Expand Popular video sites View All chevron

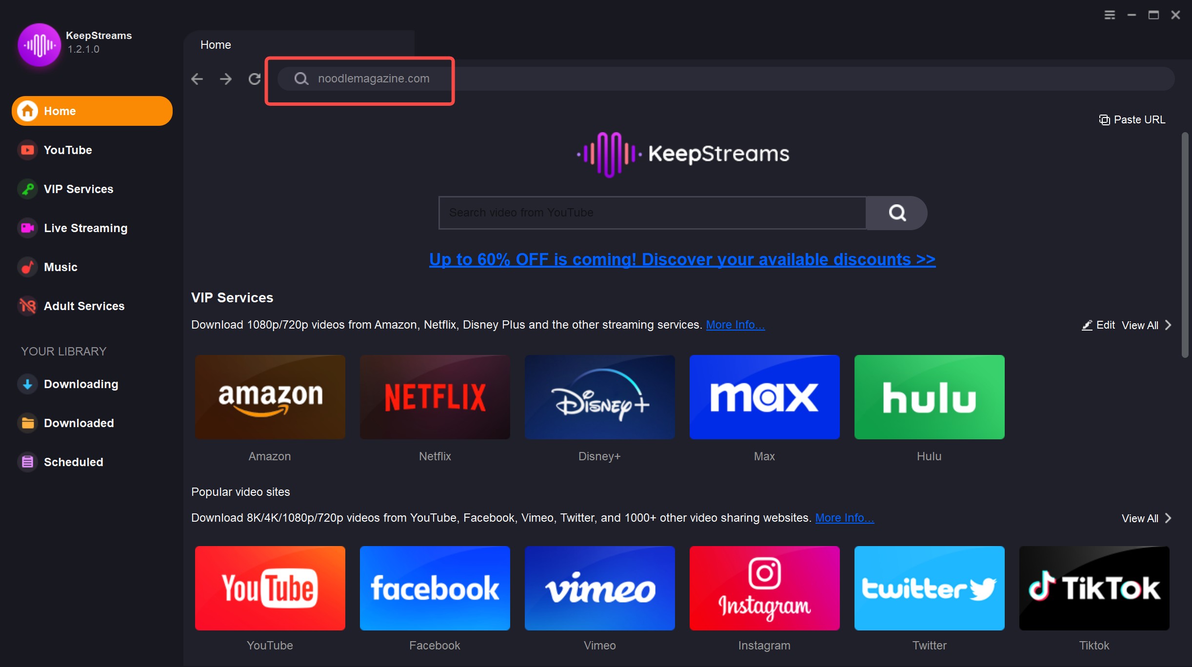tap(1168, 518)
